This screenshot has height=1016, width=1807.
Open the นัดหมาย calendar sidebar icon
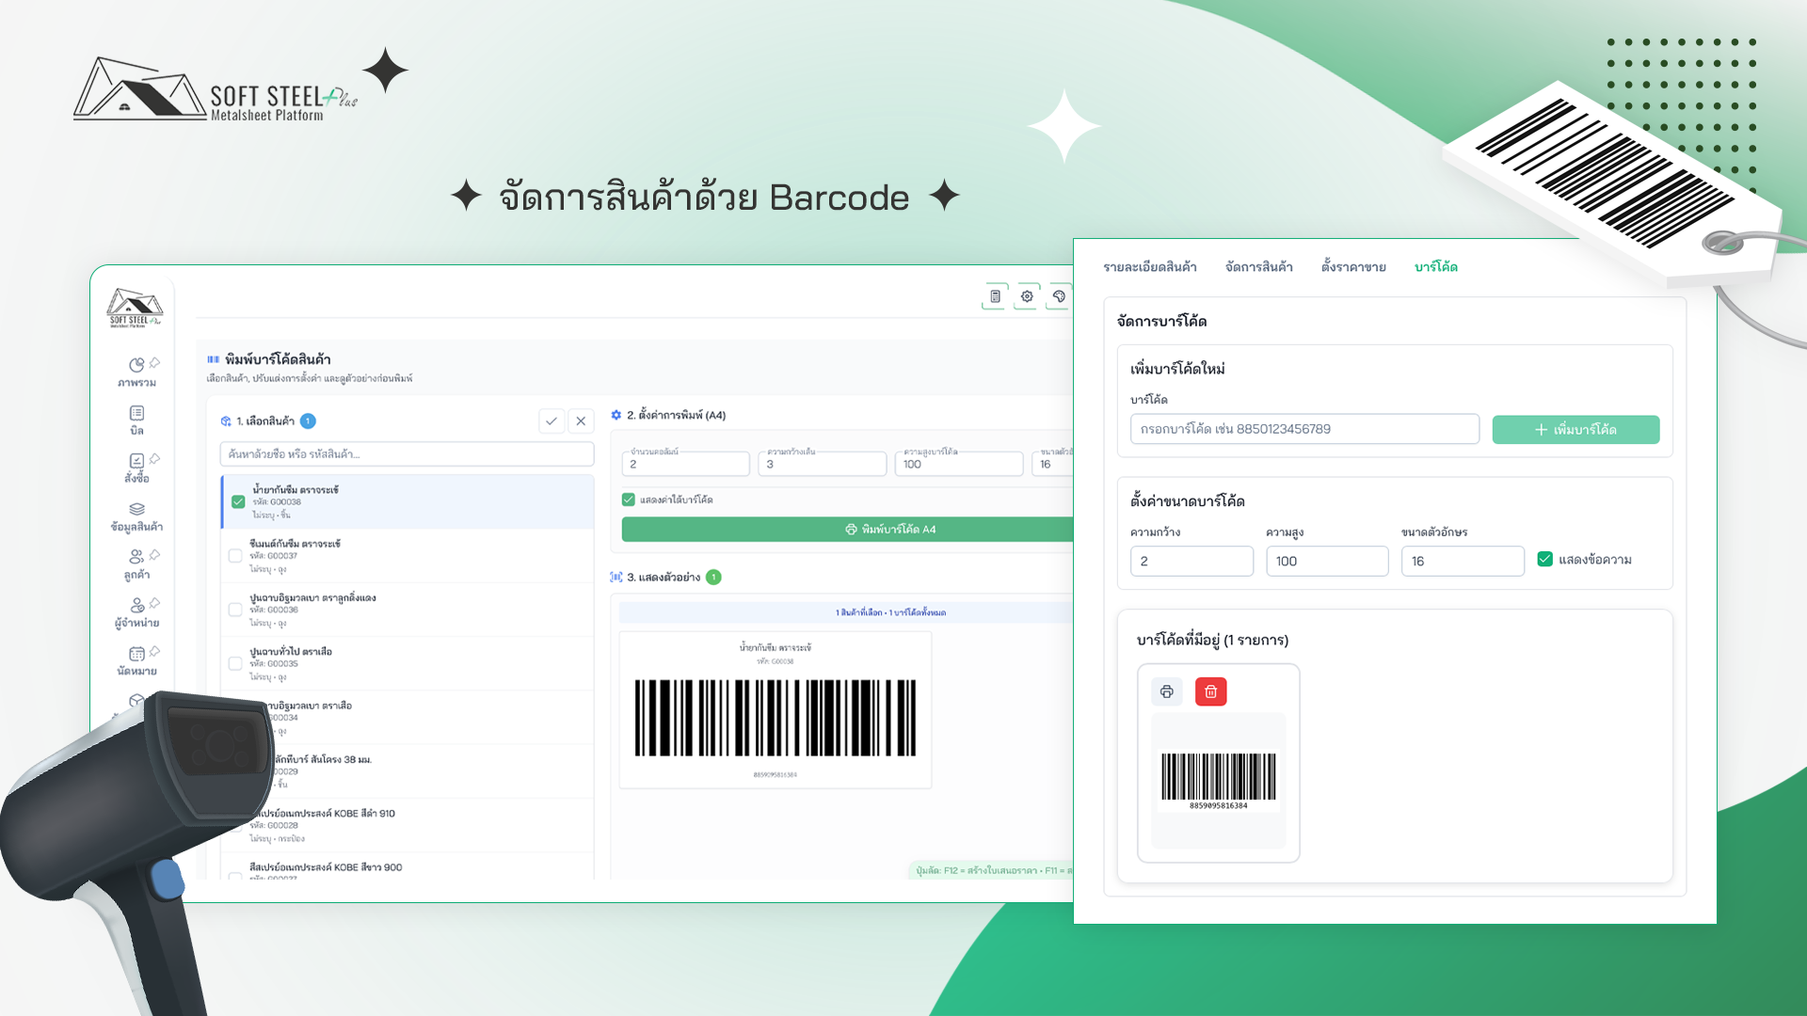[x=136, y=654]
